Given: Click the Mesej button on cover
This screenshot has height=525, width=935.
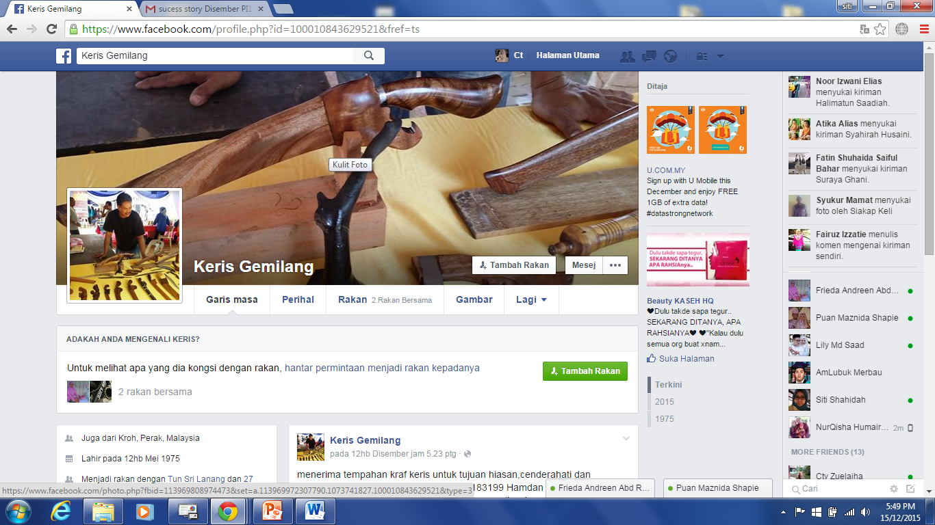Looking at the screenshot, I should (583, 265).
